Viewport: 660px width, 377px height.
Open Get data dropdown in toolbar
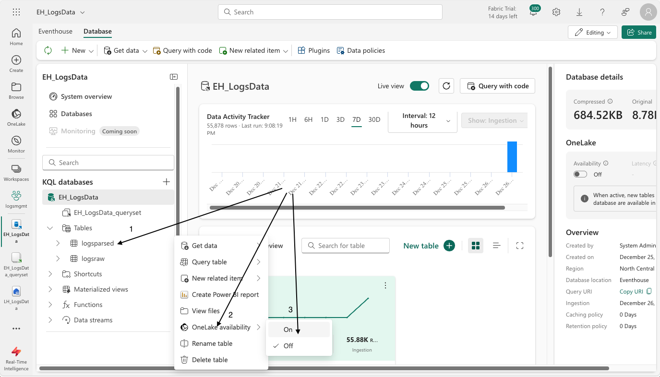tap(126, 50)
